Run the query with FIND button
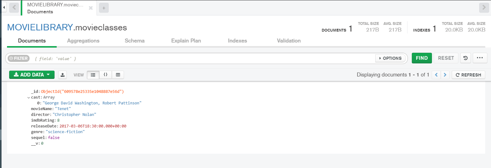 [422, 58]
